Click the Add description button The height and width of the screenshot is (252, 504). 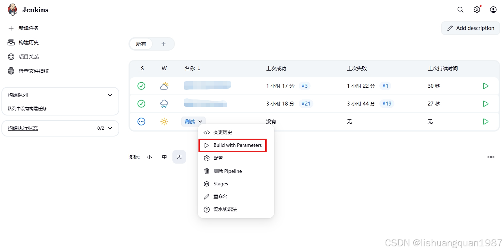470,28
